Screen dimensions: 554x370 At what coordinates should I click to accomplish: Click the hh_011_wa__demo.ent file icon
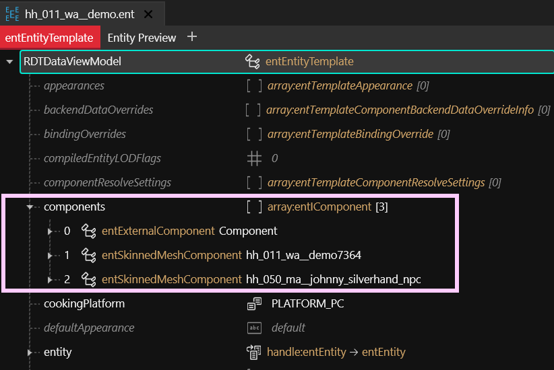[12, 13]
